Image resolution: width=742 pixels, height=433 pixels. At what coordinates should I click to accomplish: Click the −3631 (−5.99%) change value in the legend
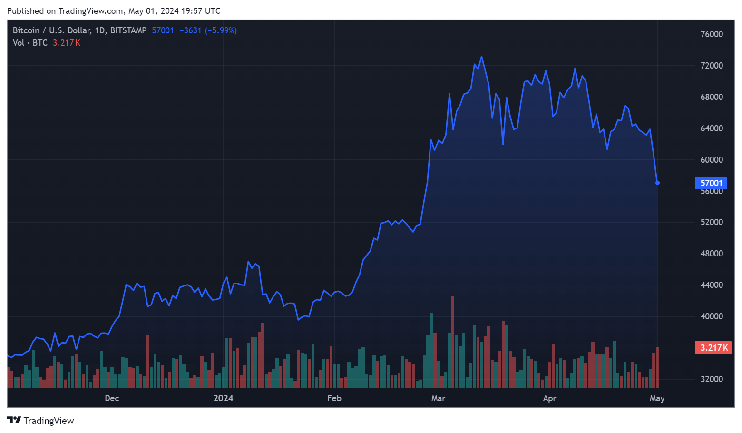click(208, 30)
